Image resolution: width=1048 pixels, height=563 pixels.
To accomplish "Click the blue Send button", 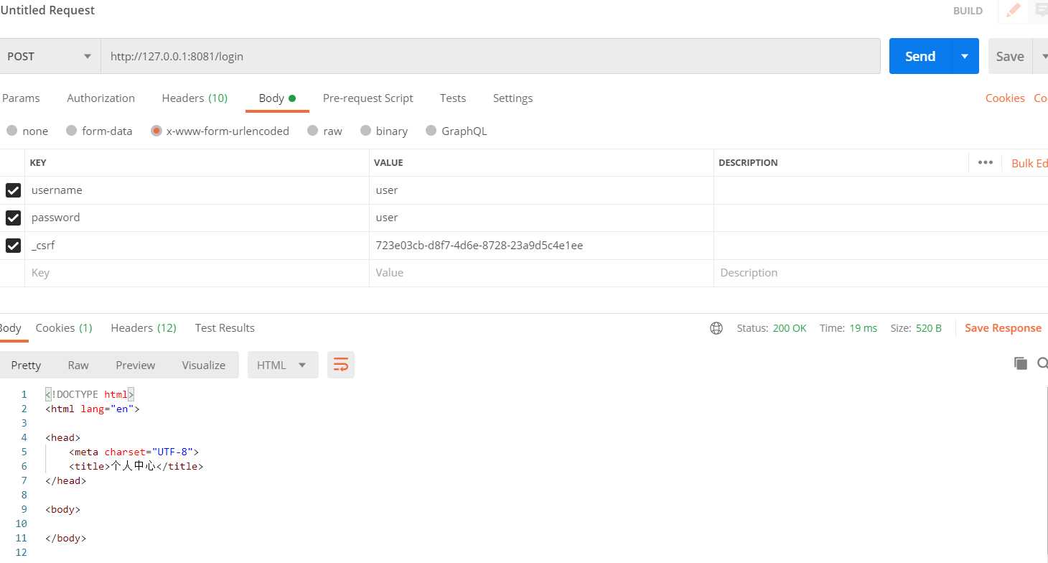I will (920, 56).
